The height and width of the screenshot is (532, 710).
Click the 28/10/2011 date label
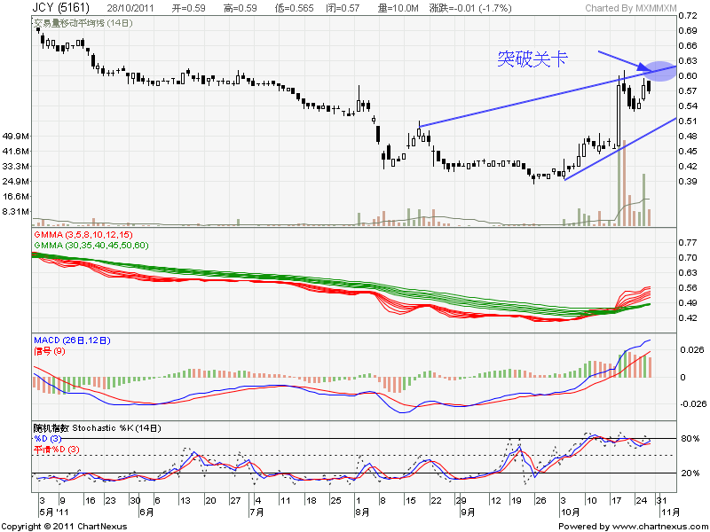pos(132,8)
